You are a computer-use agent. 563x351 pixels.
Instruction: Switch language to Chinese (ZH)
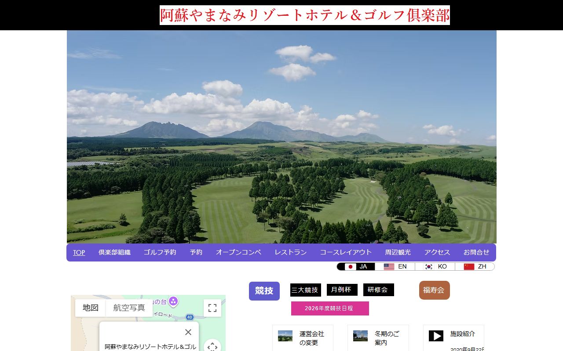475,267
